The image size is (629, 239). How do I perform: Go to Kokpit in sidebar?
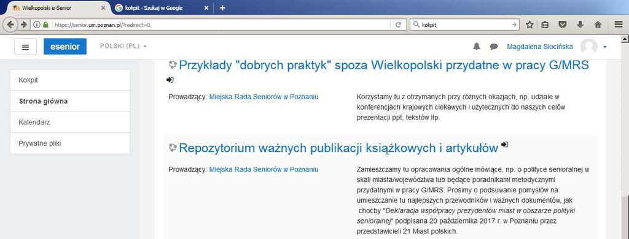click(x=70, y=80)
